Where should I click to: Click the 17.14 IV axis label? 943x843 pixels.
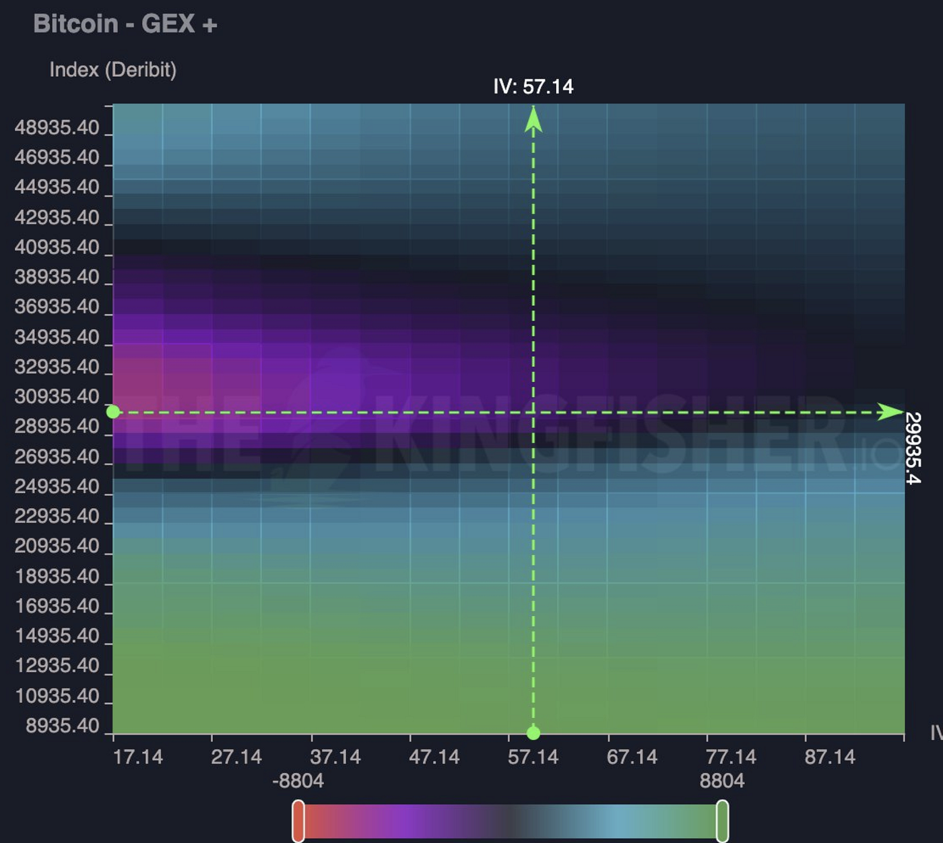138,757
